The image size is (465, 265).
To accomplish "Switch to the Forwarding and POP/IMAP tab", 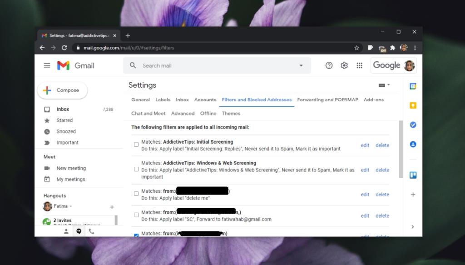I will pos(327,100).
